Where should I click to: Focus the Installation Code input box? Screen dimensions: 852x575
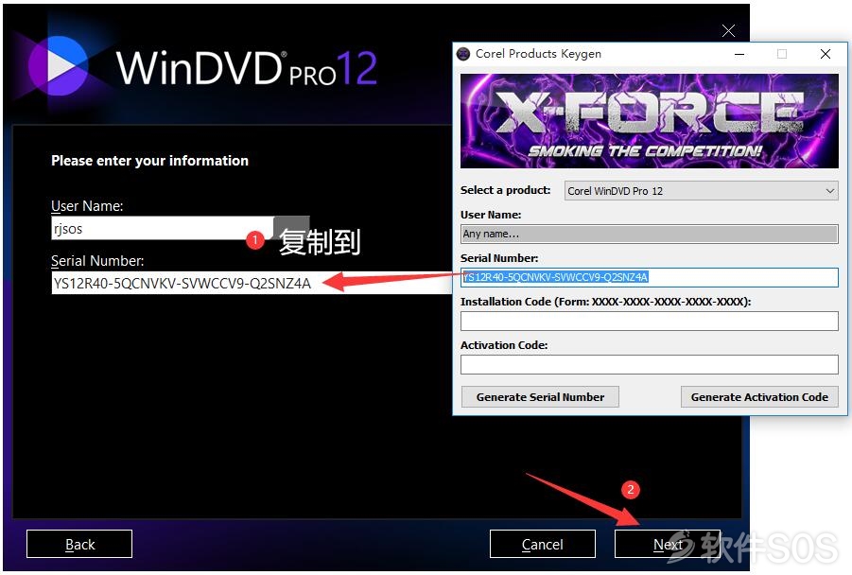click(x=650, y=321)
